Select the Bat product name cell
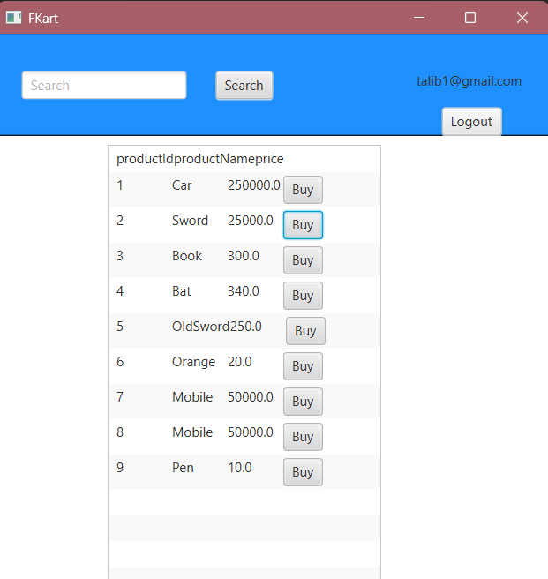Viewport: 548px width, 579px height. (x=181, y=291)
